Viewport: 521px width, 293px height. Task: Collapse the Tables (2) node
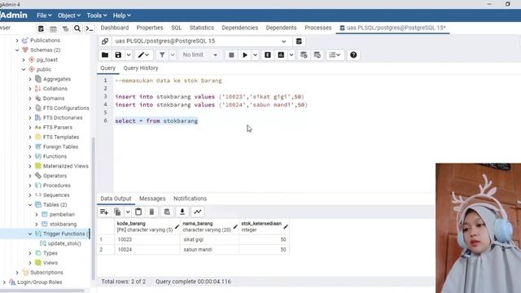click(30, 204)
